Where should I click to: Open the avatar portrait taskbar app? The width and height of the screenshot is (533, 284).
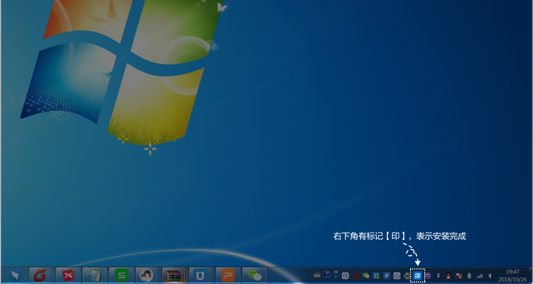147,275
